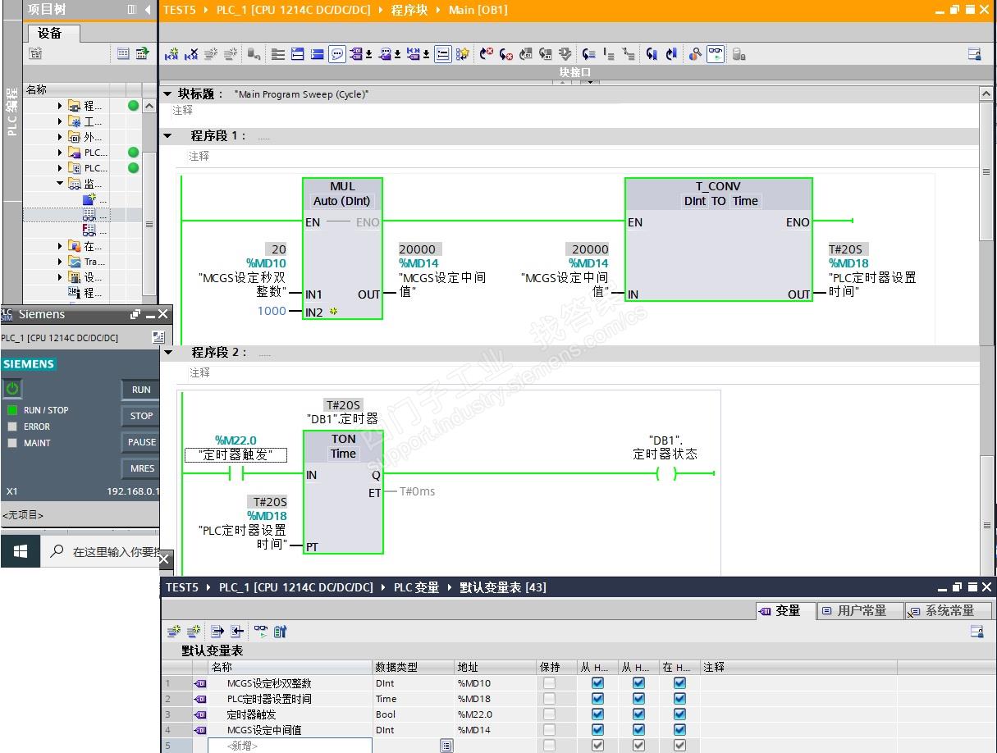The image size is (997, 753).
Task: Switch to the 变量 tab
Action: [x=784, y=610]
